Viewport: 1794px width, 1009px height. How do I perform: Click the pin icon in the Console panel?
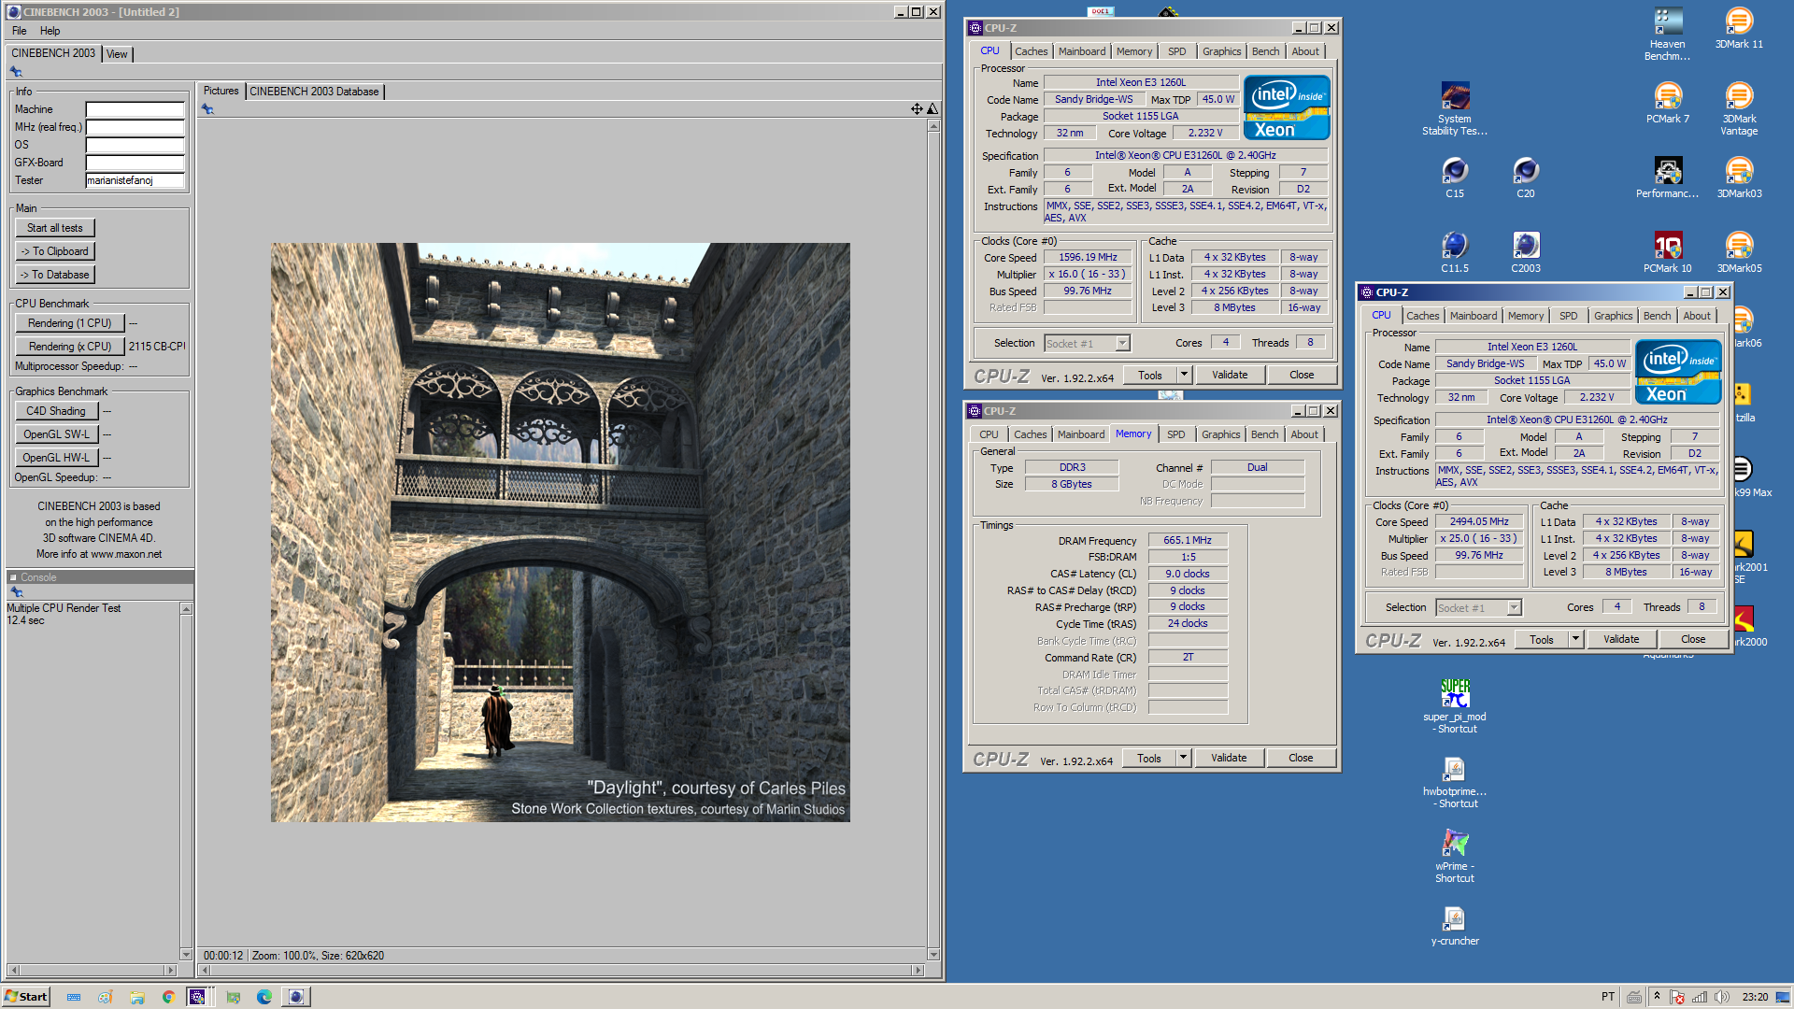16,592
